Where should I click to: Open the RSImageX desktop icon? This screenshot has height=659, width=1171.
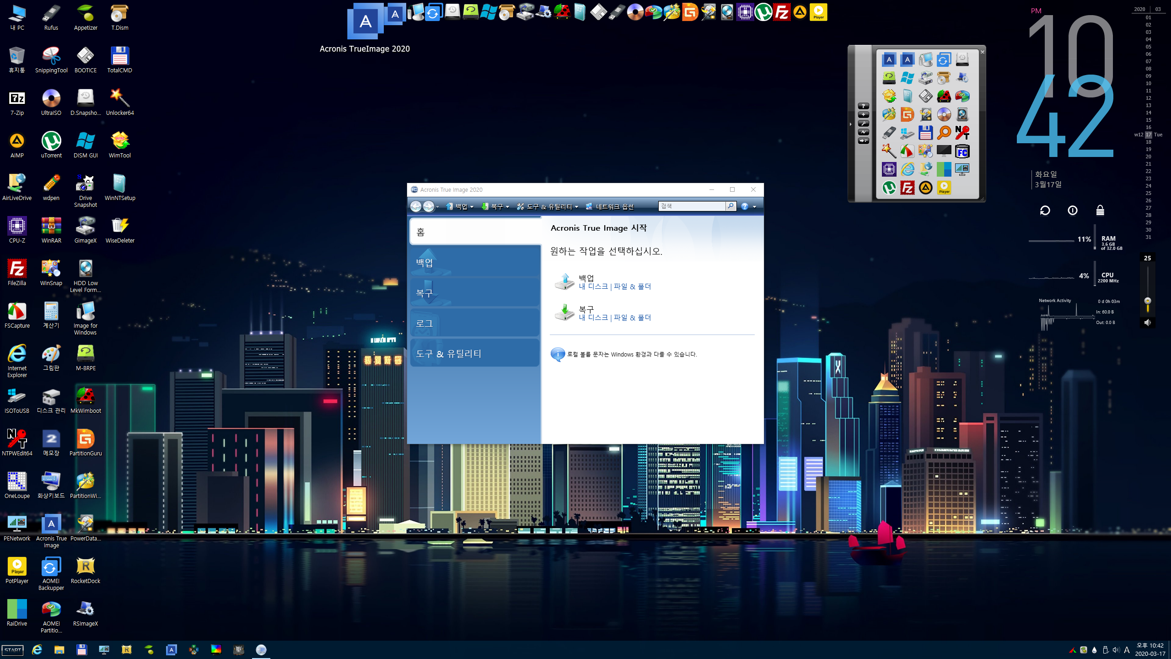(x=86, y=613)
